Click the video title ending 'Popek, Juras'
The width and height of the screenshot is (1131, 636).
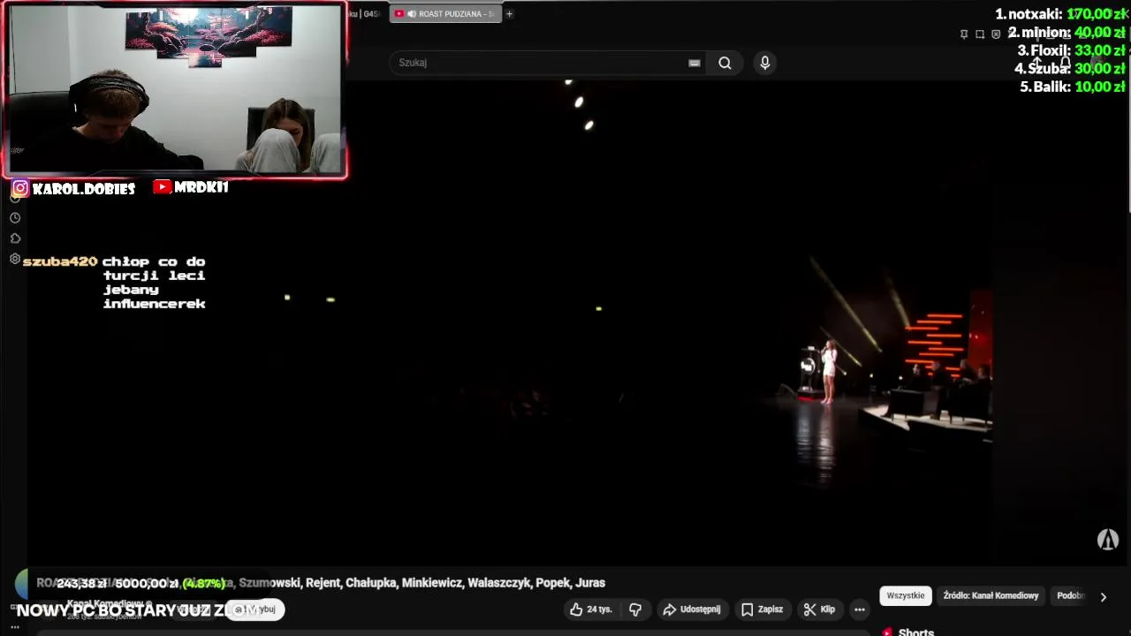point(321,583)
